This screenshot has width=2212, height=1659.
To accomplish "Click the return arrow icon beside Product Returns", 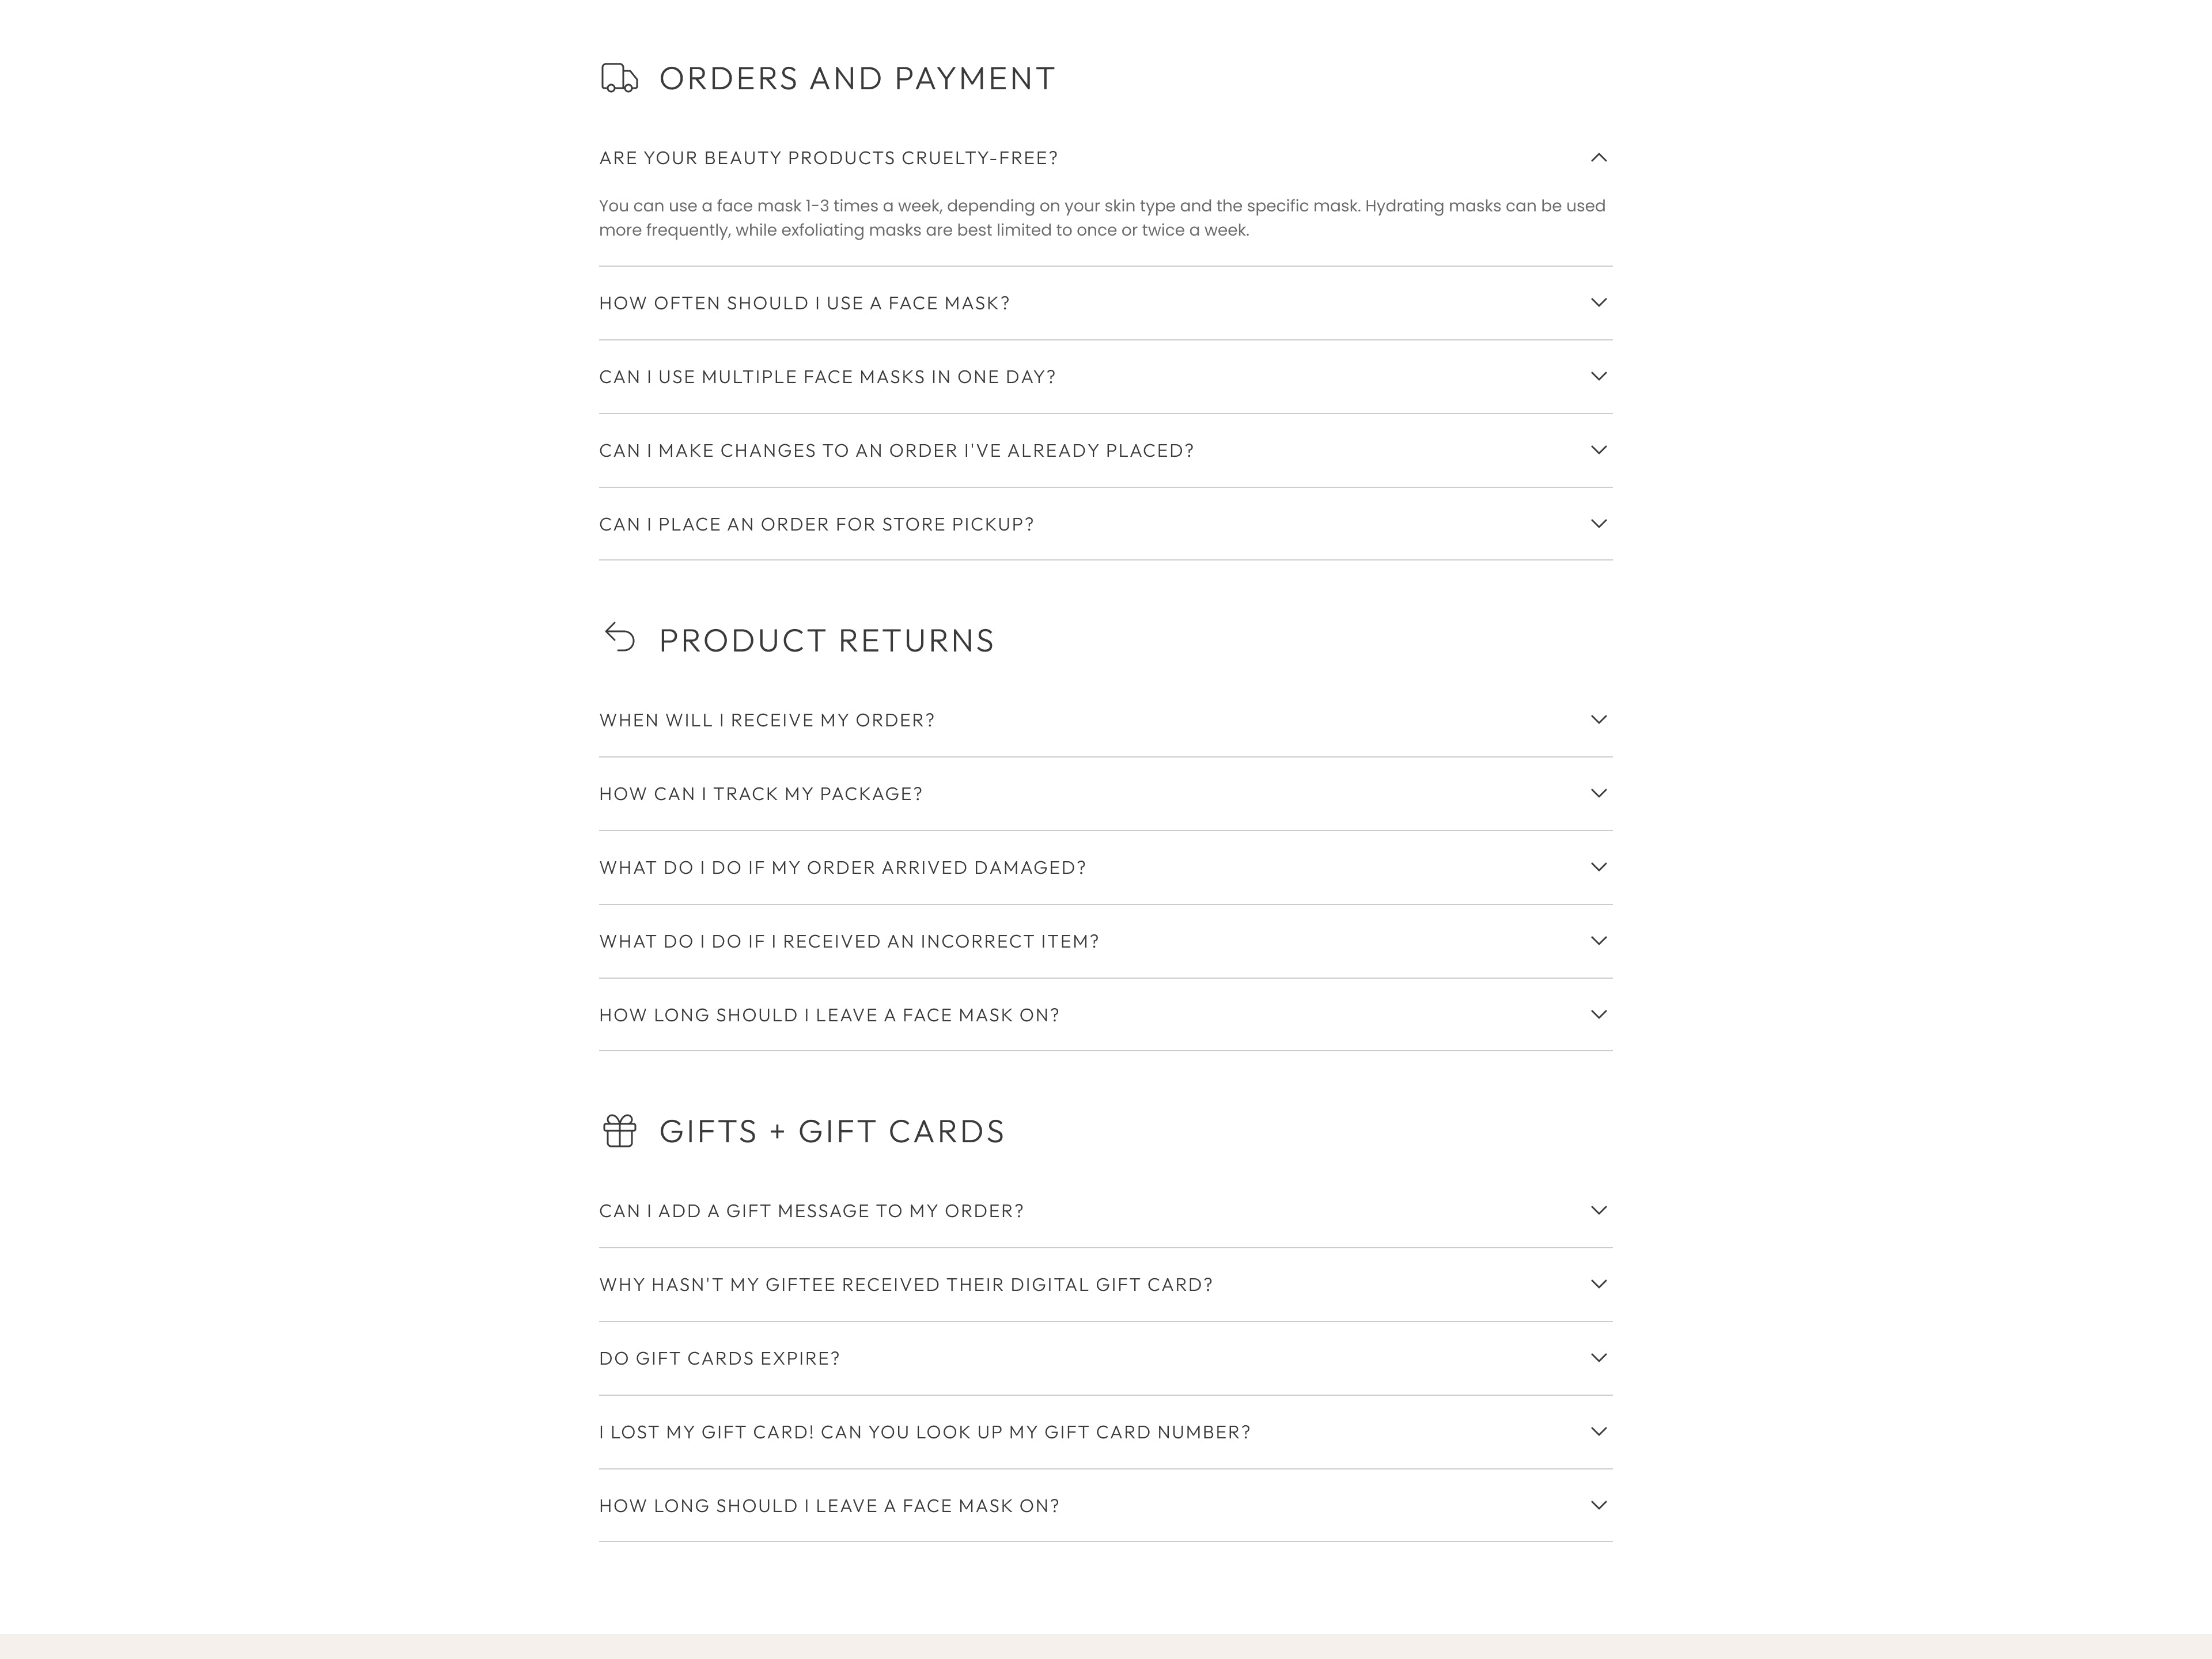I will (x=620, y=637).
